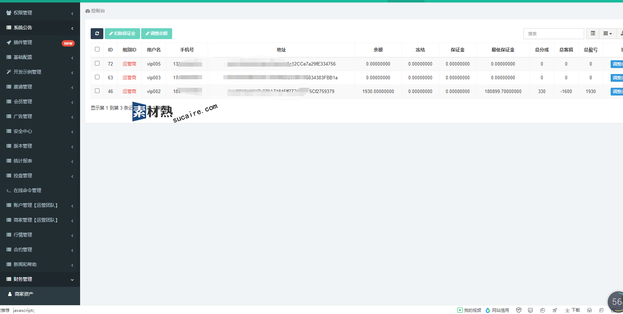Click 网站信用 in browser status bar
The image size is (623, 314).
[x=497, y=310]
